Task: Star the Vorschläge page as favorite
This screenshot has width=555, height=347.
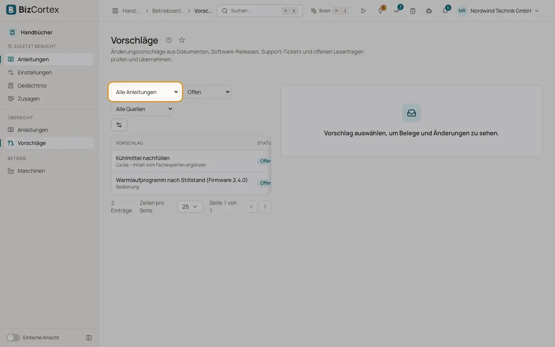Action: tap(182, 40)
